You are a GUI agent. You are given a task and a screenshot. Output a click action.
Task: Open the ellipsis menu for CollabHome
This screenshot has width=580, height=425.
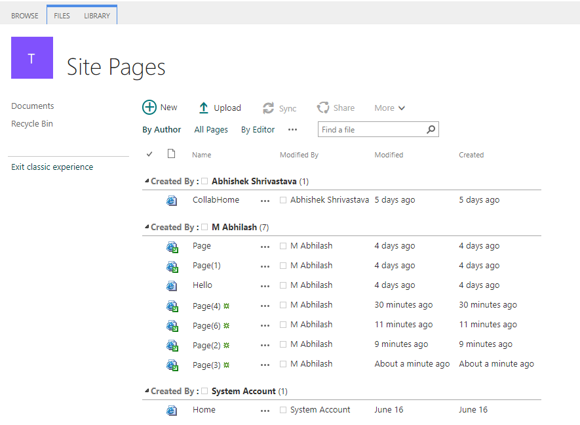click(265, 201)
